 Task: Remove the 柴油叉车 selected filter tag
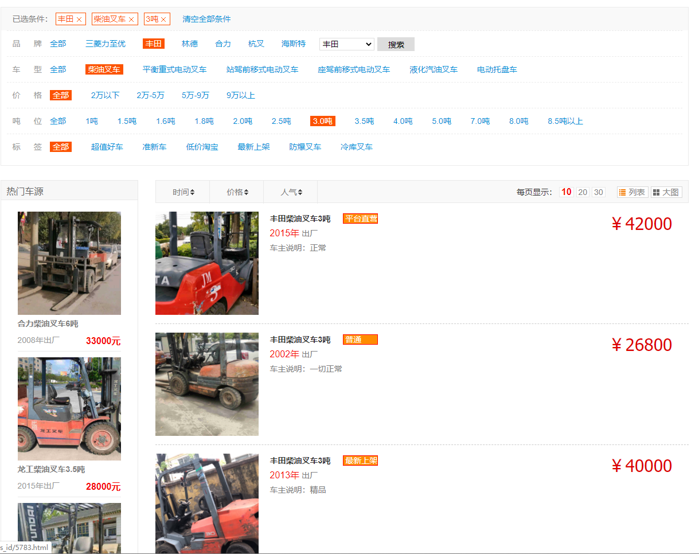131,19
